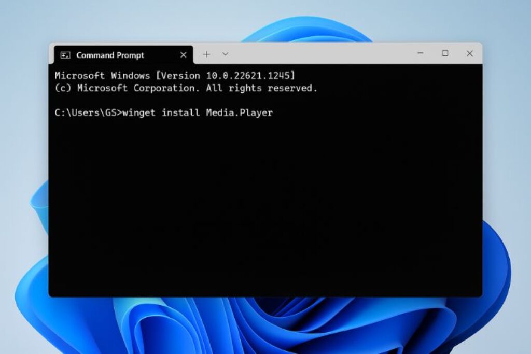Select the Command Prompt tab
Image resolution: width=531 pixels, height=354 pixels.
[x=123, y=55]
